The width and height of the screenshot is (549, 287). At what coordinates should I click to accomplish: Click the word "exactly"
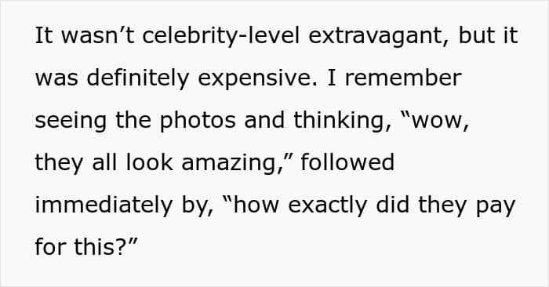[327, 206]
